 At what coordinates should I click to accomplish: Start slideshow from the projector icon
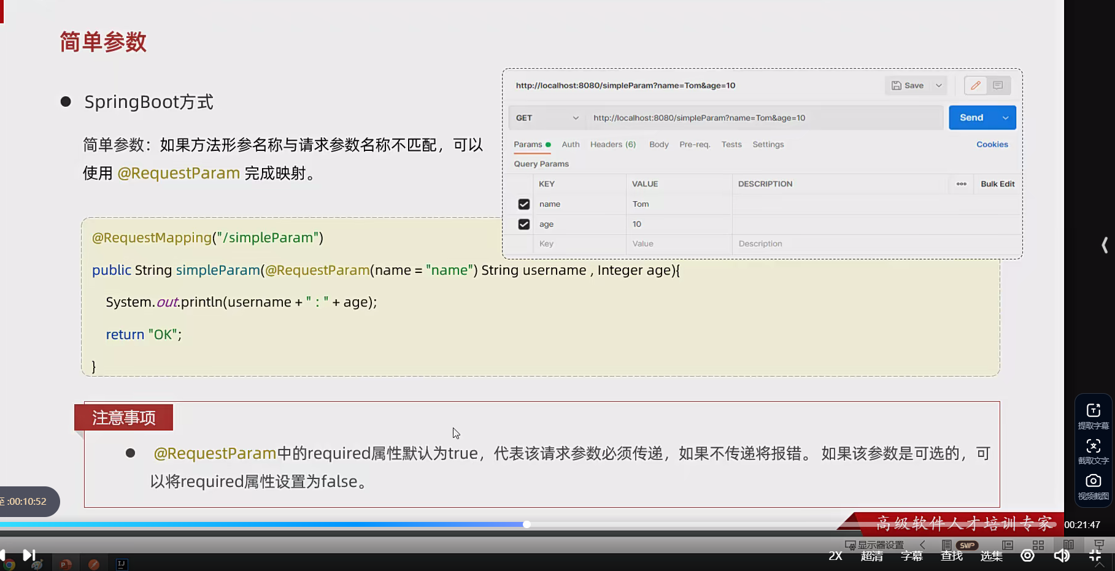[x=1099, y=545]
